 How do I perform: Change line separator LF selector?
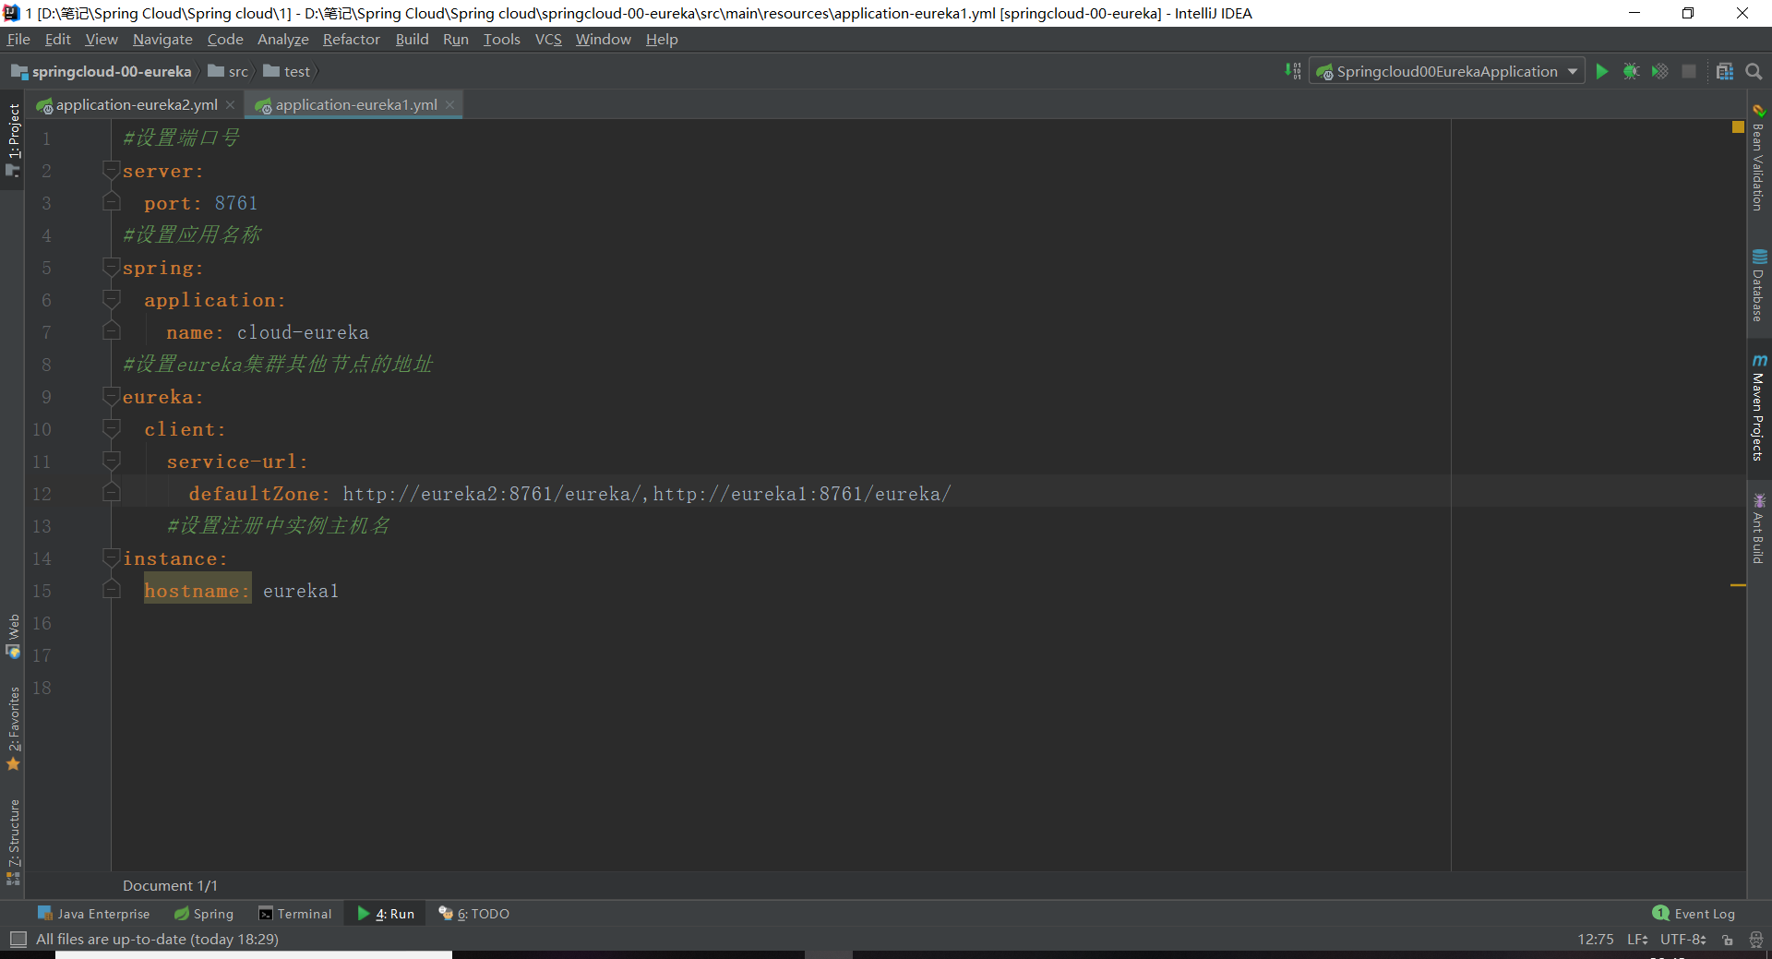point(1637,939)
